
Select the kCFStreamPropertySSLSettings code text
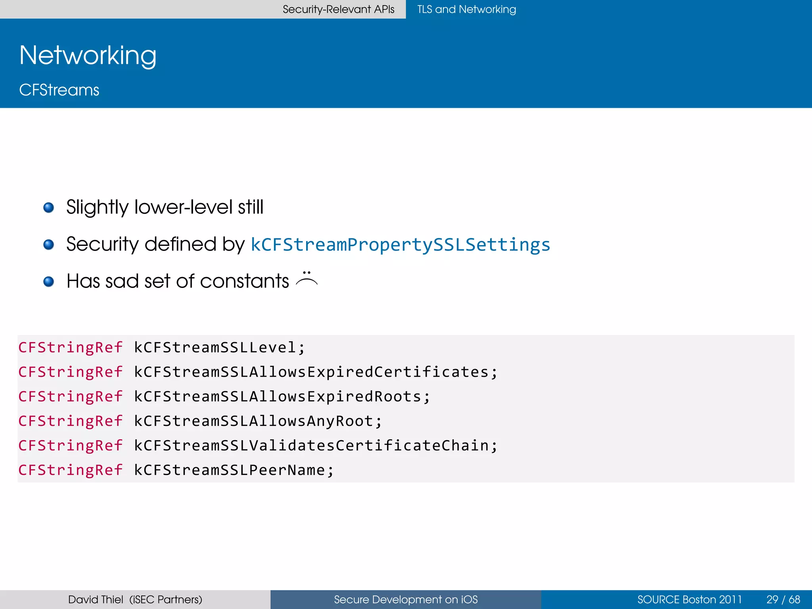pos(400,244)
